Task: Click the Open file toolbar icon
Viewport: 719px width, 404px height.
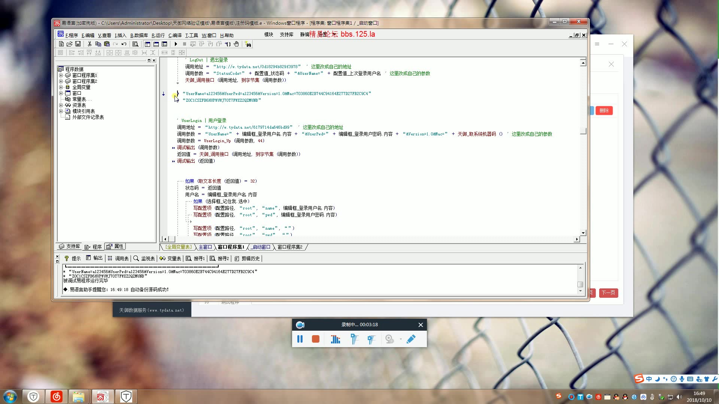Action: 69,44
